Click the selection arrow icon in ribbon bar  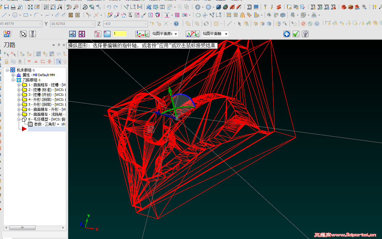click(x=23, y=34)
